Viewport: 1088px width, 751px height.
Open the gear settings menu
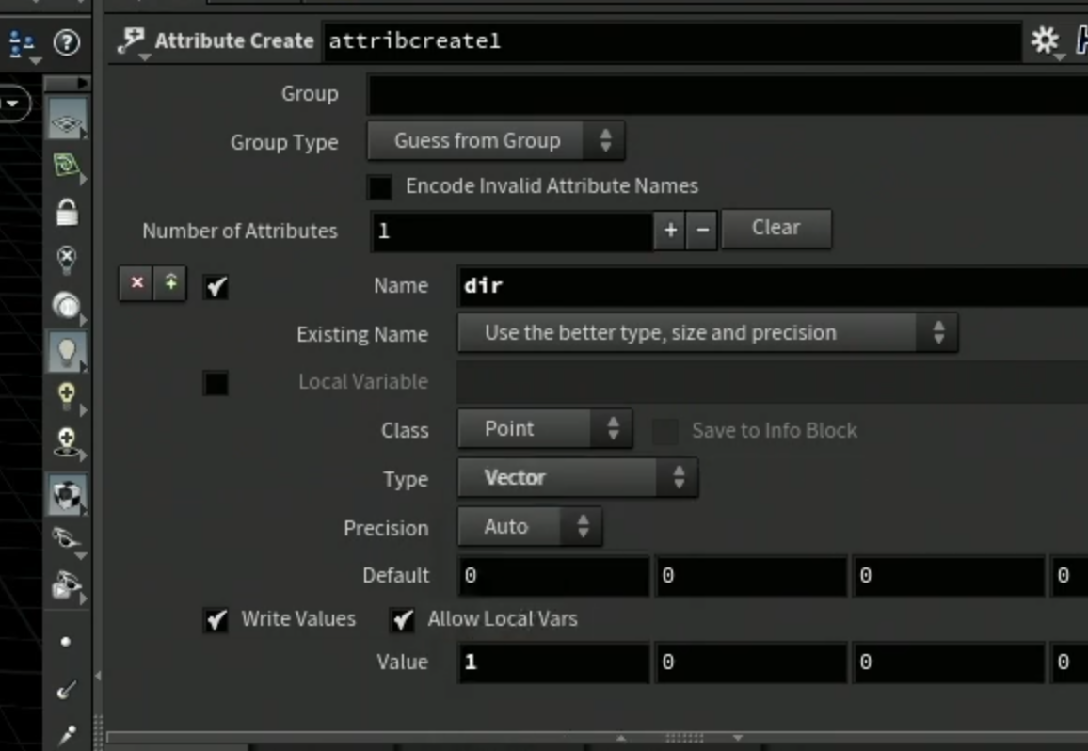coord(1045,41)
